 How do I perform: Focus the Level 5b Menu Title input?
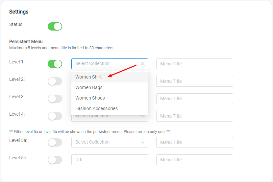tap(194, 160)
